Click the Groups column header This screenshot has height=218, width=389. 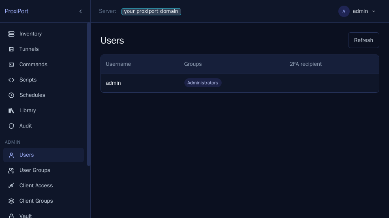point(193,64)
